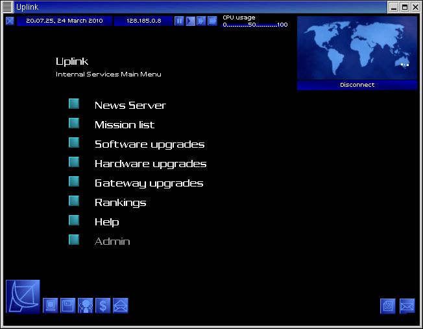Click the teal square beside Mission list
The width and height of the screenshot is (423, 329).
(x=74, y=123)
